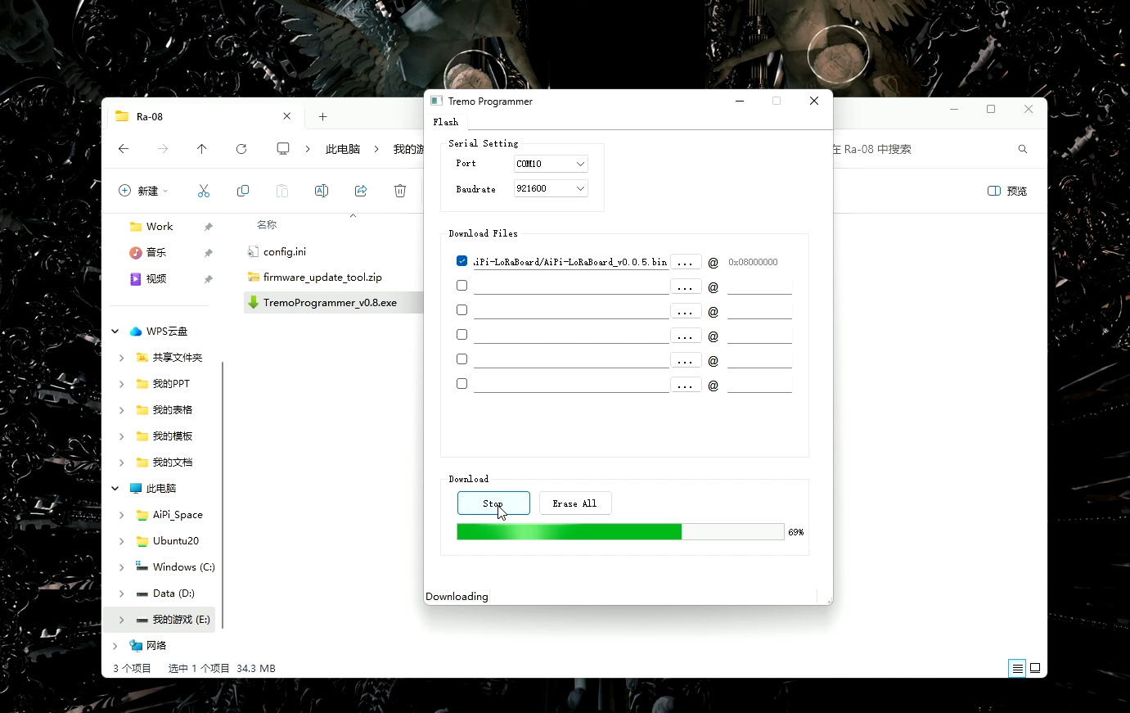Collapse the This PC node
This screenshot has width=1130, height=713.
pyautogui.click(x=115, y=489)
